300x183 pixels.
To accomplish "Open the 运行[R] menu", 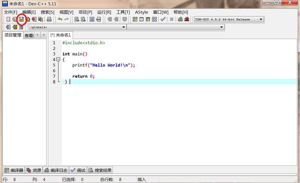I will [104, 12].
